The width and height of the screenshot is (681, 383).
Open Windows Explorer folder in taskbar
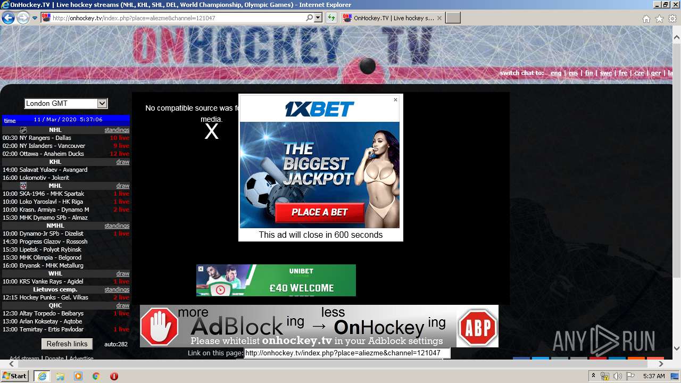(60, 376)
